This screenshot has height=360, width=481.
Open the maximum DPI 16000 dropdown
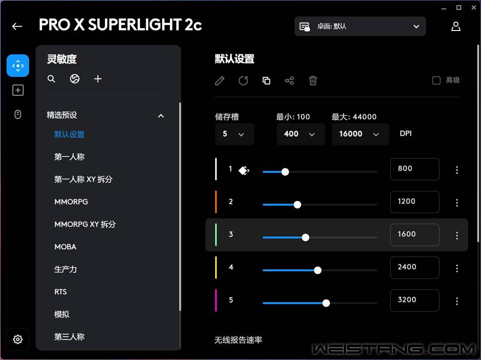coord(360,134)
